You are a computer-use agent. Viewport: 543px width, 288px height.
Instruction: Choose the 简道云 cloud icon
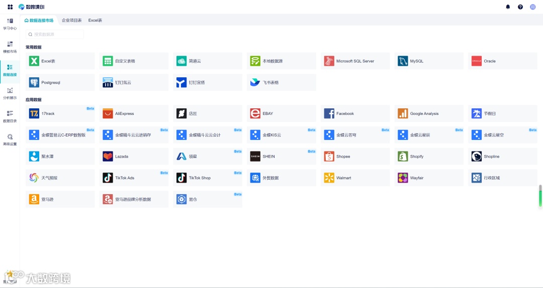click(x=182, y=61)
